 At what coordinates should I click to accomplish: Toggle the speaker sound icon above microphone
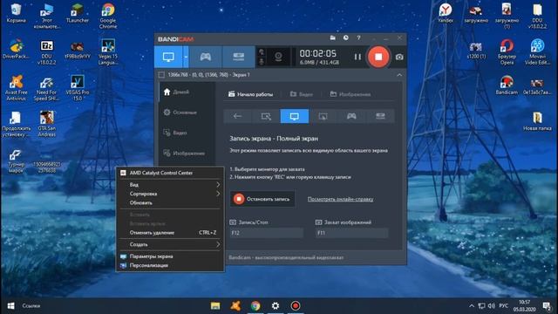262,52
